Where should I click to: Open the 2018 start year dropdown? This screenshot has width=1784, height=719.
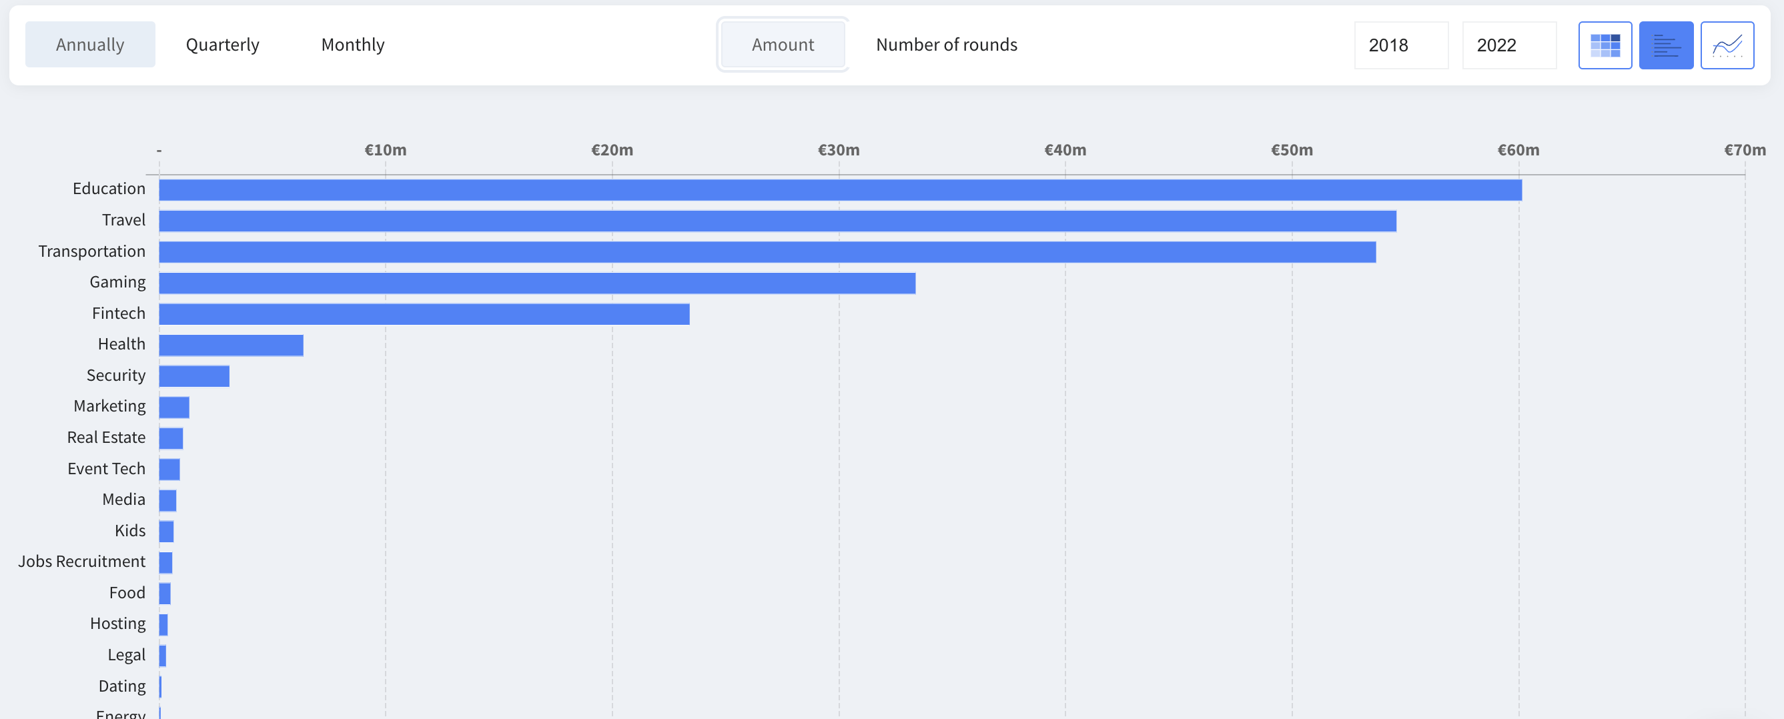1400,46
